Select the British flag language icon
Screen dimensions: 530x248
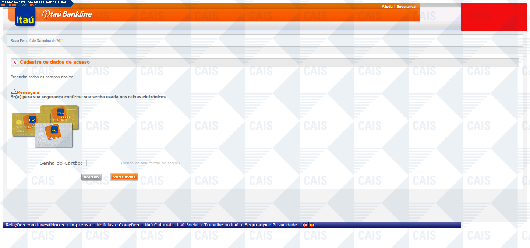point(305,225)
